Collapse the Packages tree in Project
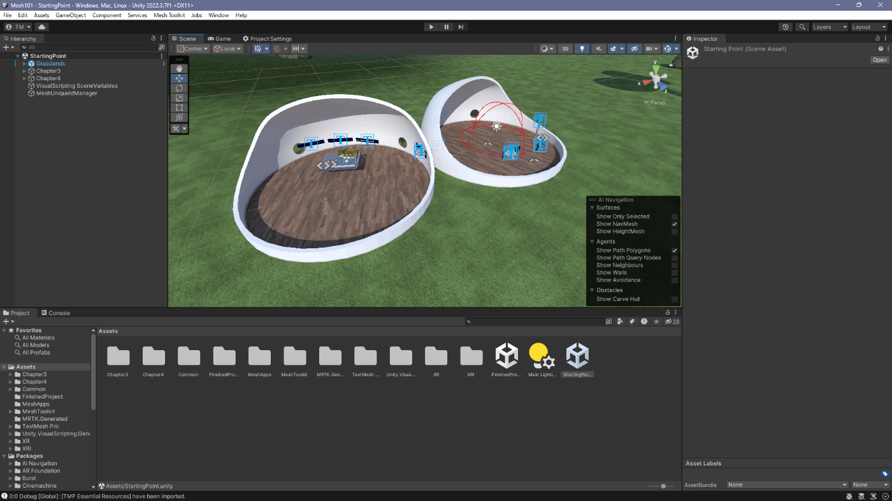This screenshot has height=501, width=892. [4, 456]
